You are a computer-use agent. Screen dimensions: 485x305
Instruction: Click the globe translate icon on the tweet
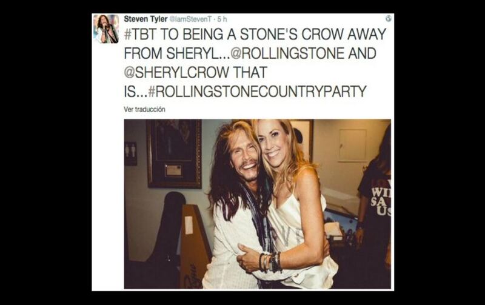point(388,19)
